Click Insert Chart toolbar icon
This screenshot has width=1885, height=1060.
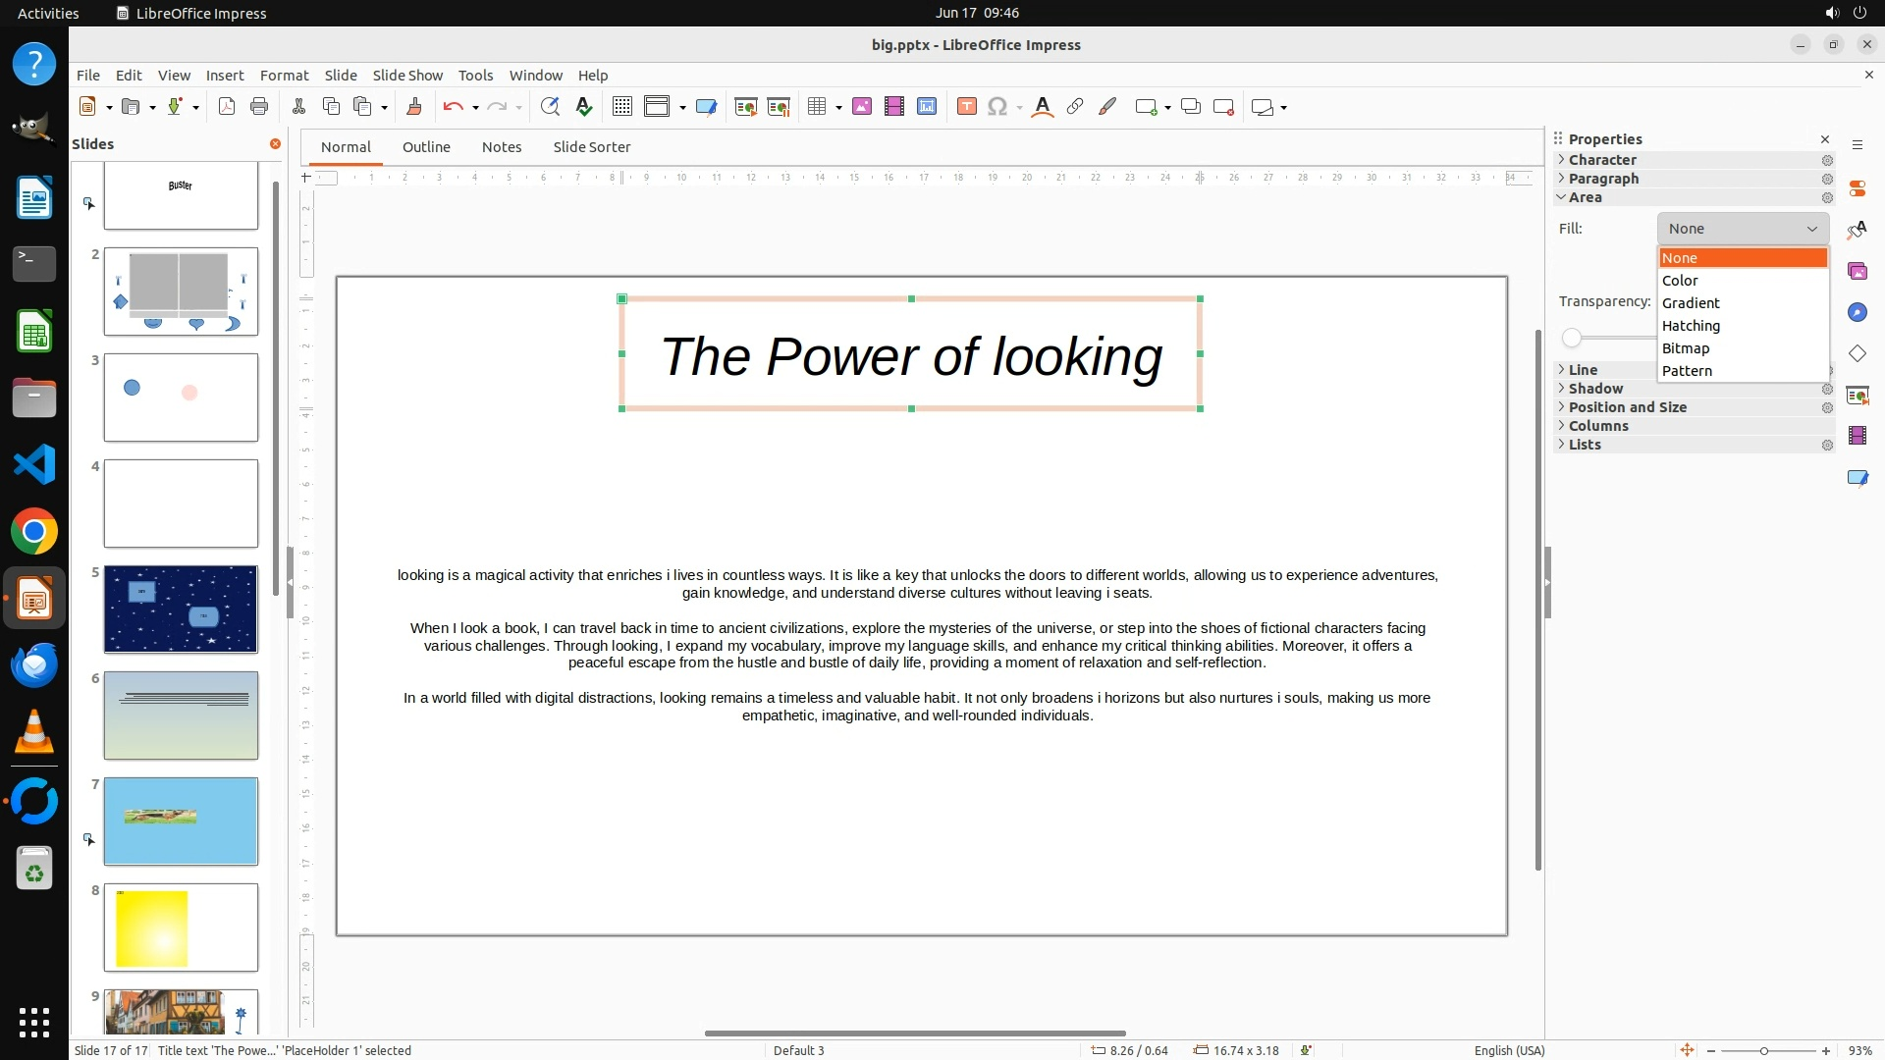coord(926,107)
